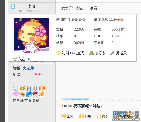Click the blue user status icon beside 李晓
Viewport: 141px width, 122px height.
coord(13,6)
